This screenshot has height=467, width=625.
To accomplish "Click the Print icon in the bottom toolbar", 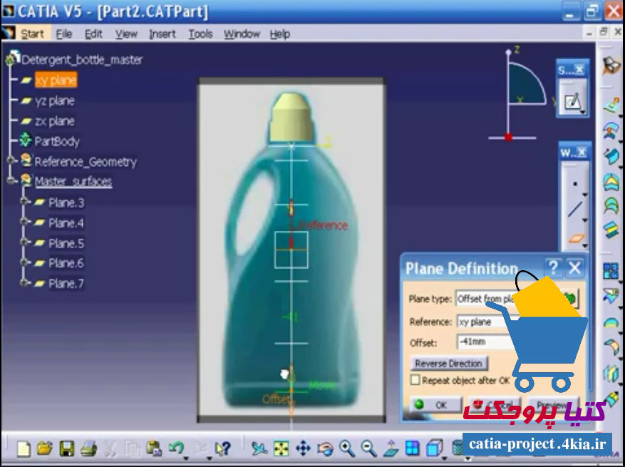I will point(88,448).
